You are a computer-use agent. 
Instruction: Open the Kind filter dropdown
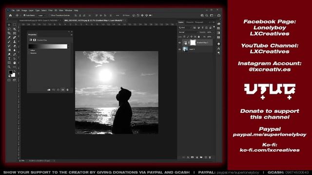point(185,28)
